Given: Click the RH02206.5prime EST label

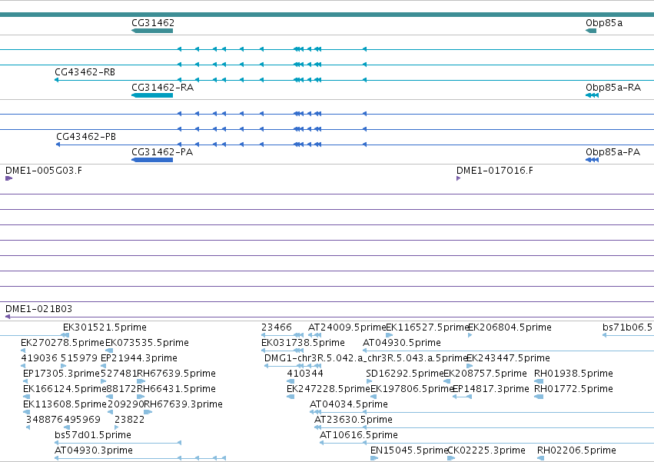Looking at the screenshot, I should coord(576,450).
